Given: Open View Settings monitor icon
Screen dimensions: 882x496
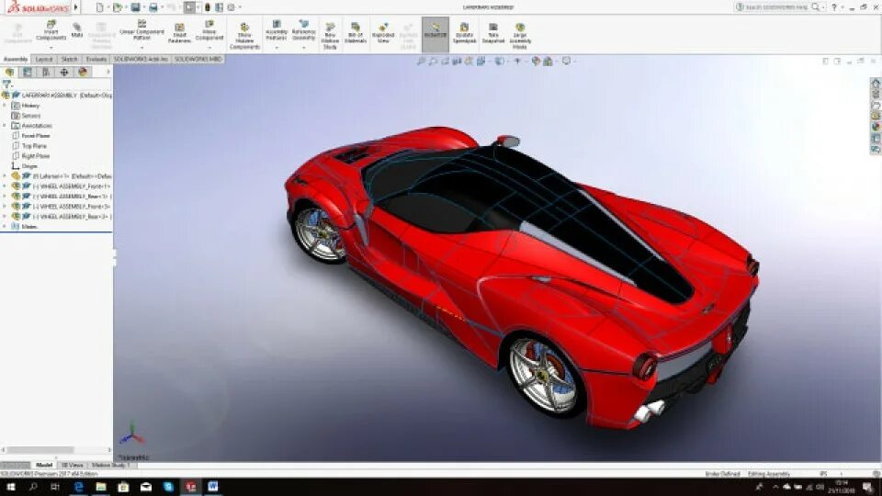Looking at the screenshot, I should [567, 61].
